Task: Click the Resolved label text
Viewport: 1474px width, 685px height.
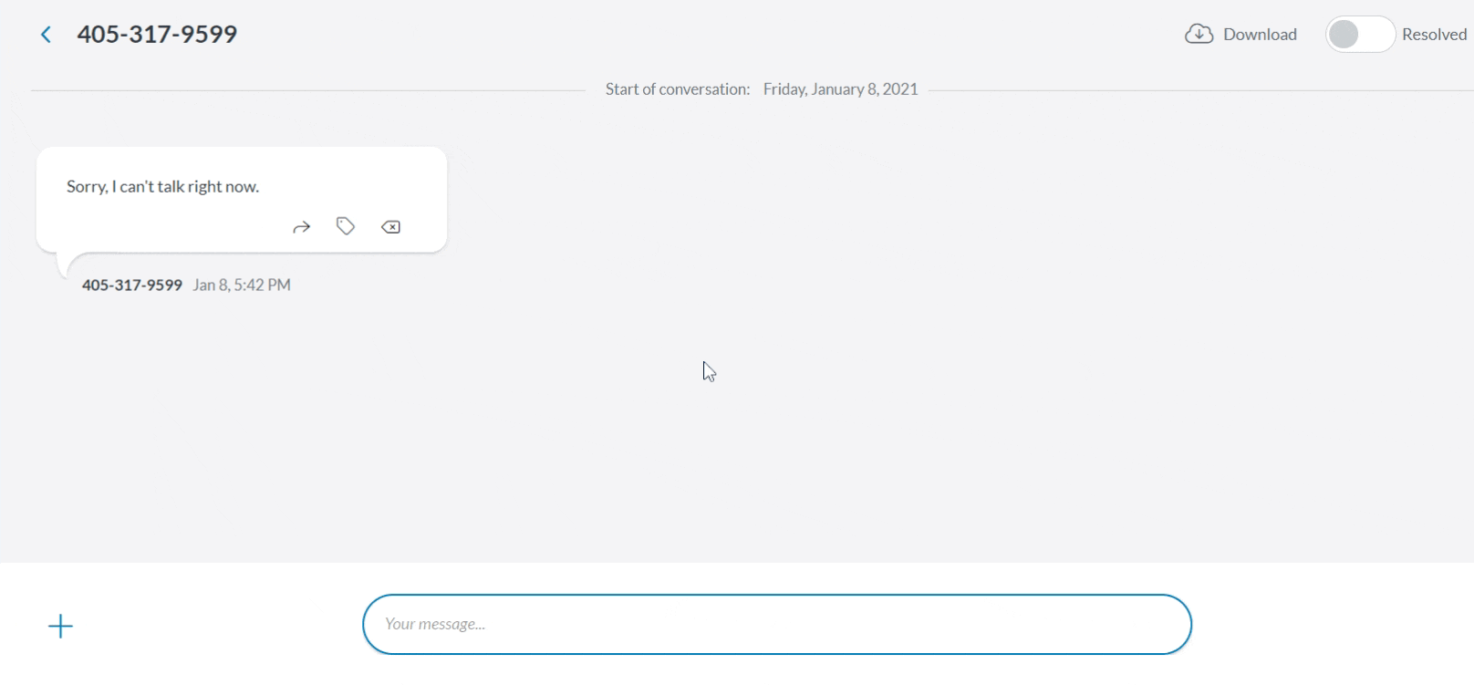Action: click(x=1435, y=34)
